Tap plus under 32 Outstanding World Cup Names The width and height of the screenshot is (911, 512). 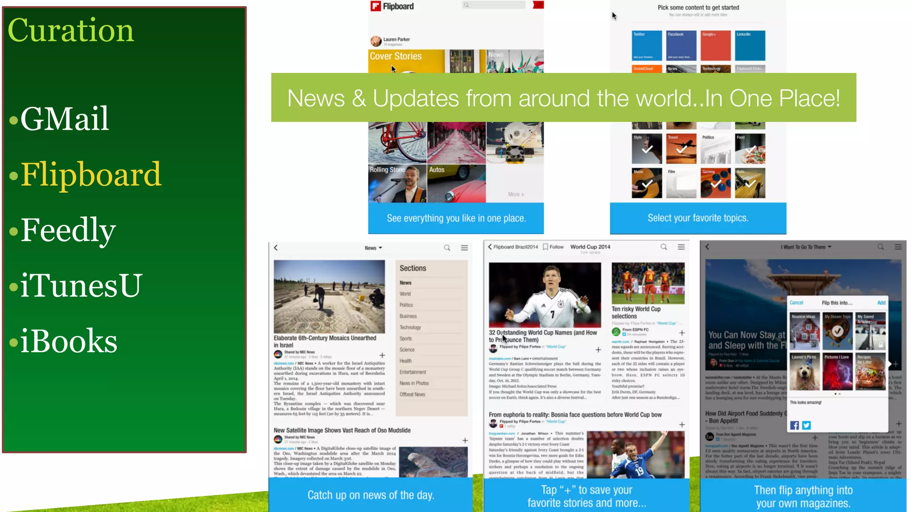[598, 350]
